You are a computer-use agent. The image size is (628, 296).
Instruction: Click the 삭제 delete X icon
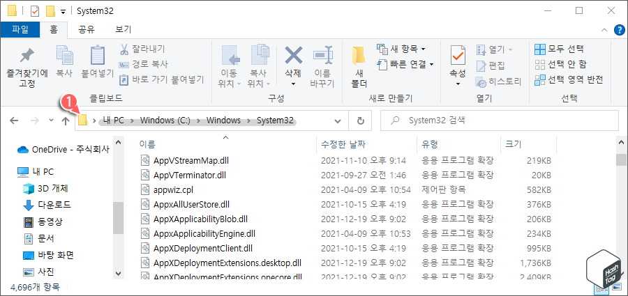tap(293, 55)
